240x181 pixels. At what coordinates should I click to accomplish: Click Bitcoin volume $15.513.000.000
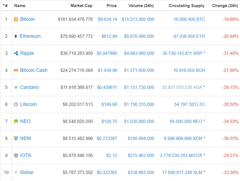tap(138, 19)
